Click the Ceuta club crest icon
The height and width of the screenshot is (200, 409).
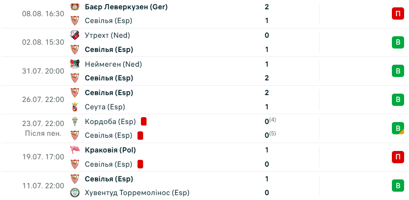[x=75, y=107]
